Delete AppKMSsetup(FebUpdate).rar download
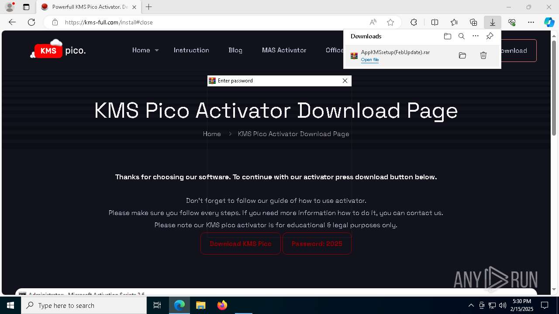The height and width of the screenshot is (314, 559). coord(483,55)
